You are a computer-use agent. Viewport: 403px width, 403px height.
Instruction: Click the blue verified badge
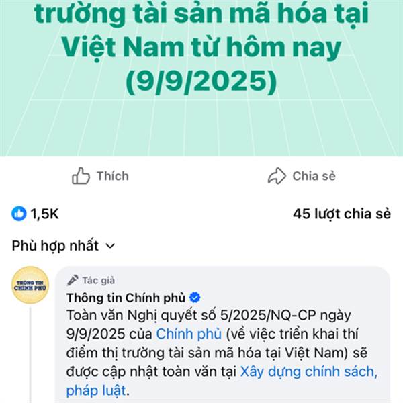coord(195,298)
